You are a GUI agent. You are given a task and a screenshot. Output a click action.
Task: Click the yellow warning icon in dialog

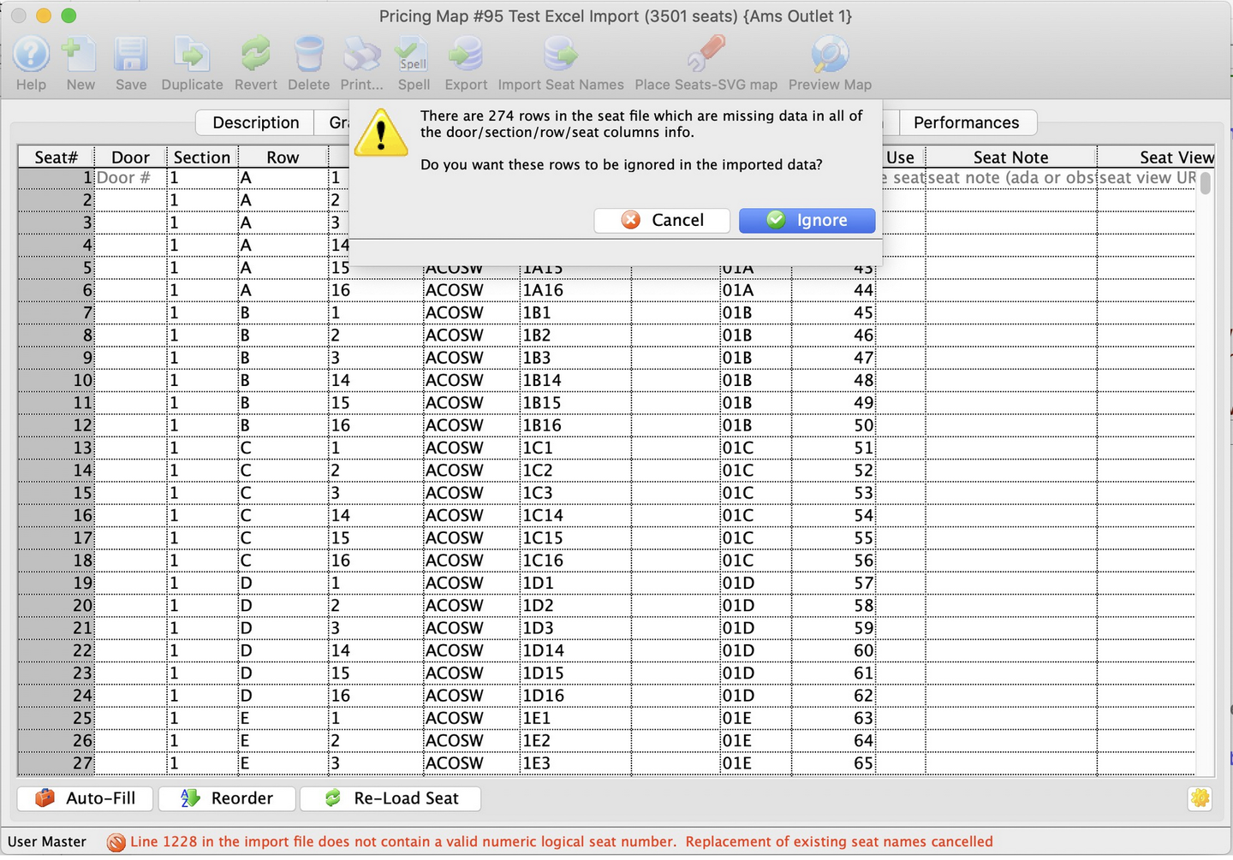click(381, 133)
